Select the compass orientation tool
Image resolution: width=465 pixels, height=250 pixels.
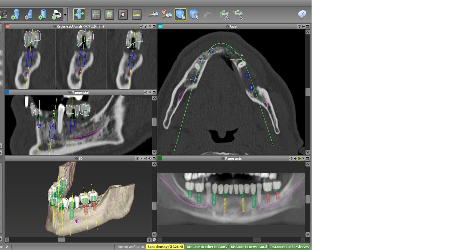(x=123, y=15)
